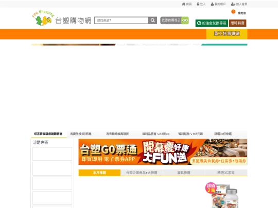This screenshot has width=278, height=208.
Task: Switch to 寢具推薦 tab
Action: click(184, 173)
